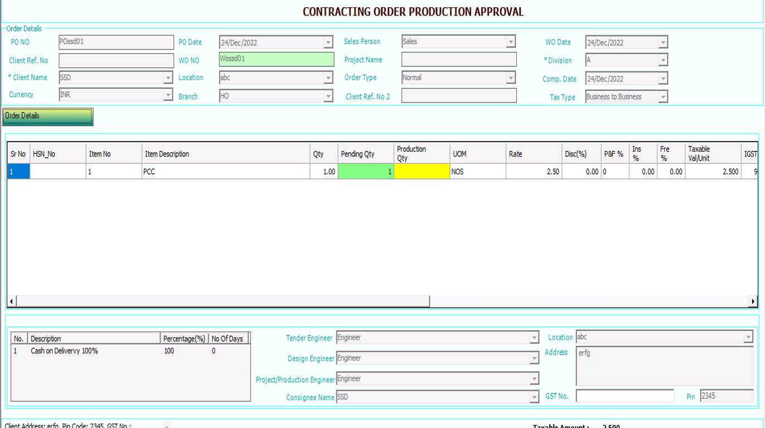
Task: Open the Client Name selection list
Action: pyautogui.click(x=168, y=77)
